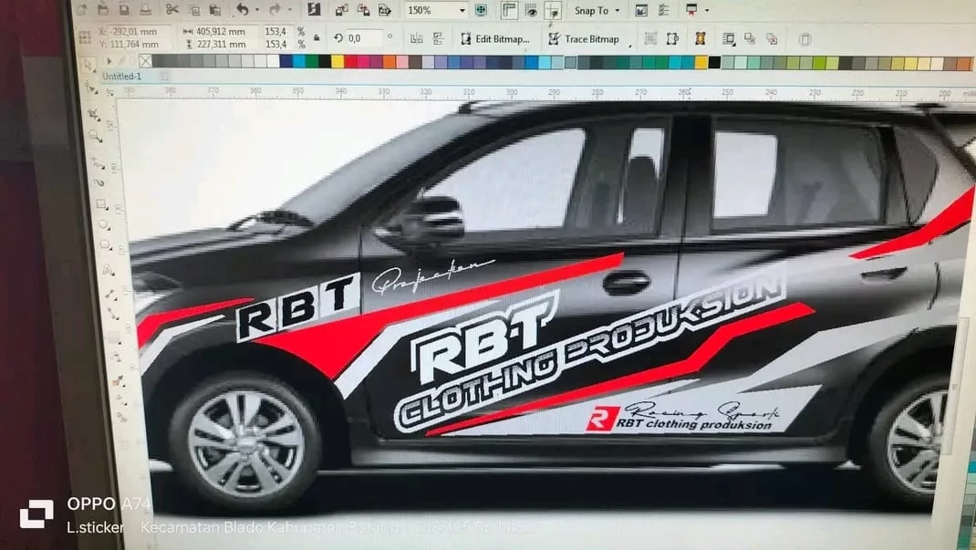Image resolution: width=976 pixels, height=550 pixels.
Task: Select the Ellipse tool in toolbox
Action: coord(103,224)
